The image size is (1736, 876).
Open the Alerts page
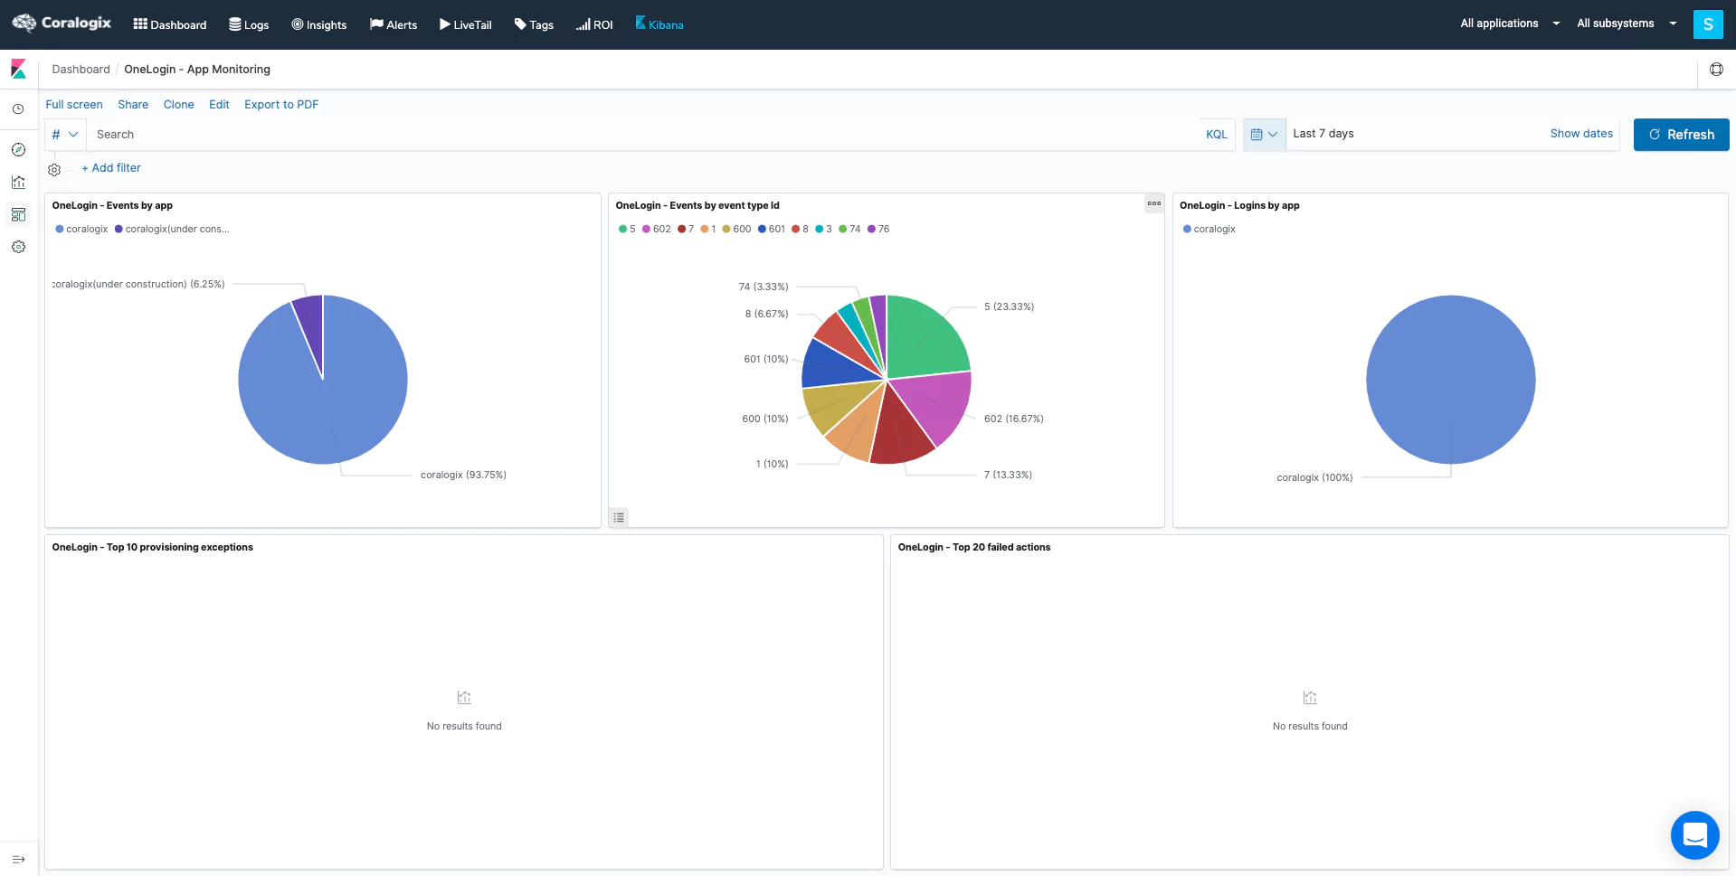pos(394,24)
